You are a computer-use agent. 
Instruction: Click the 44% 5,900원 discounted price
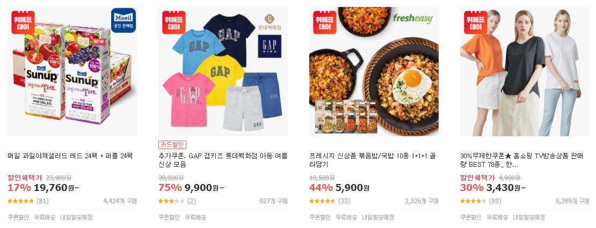pyautogui.click(x=339, y=187)
